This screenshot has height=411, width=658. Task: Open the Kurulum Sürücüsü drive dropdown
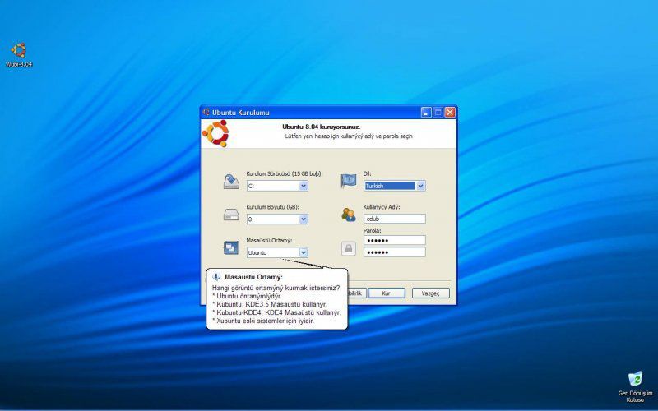pyautogui.click(x=304, y=186)
